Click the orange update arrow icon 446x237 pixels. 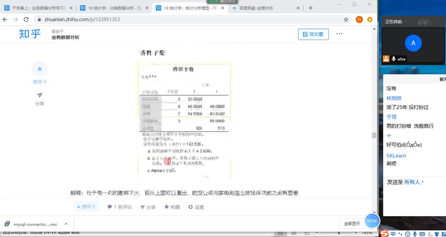click(x=370, y=19)
